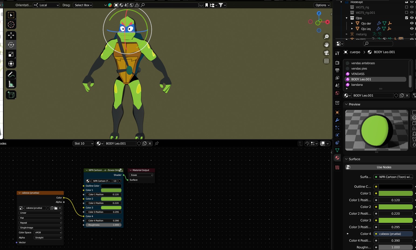Open the Orientation Local dropdown
The width and height of the screenshot is (416, 250).
coord(46,5)
